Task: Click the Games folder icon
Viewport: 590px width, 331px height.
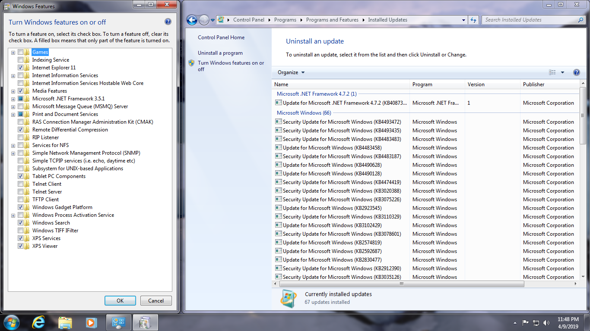Action: click(x=27, y=52)
